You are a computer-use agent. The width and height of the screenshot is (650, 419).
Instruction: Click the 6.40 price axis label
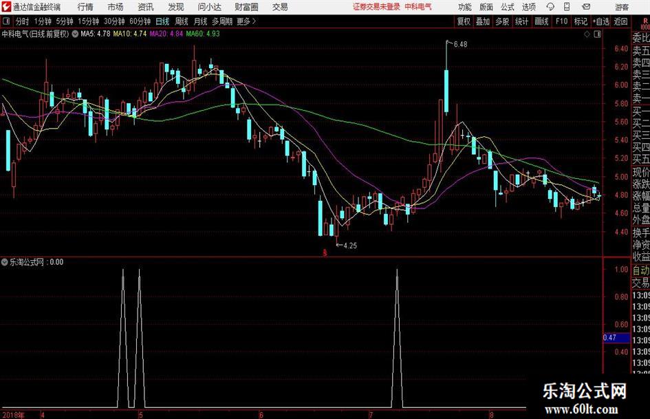tap(621, 49)
